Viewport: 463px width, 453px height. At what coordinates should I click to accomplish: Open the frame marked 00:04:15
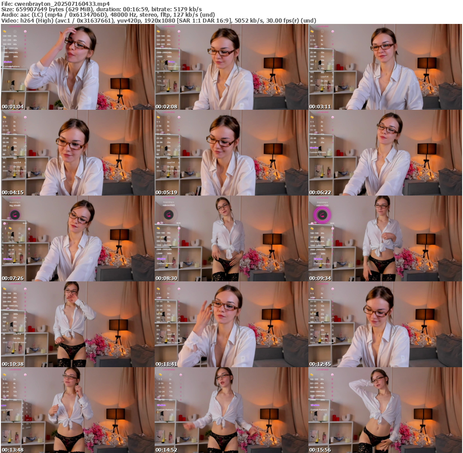coord(77,153)
